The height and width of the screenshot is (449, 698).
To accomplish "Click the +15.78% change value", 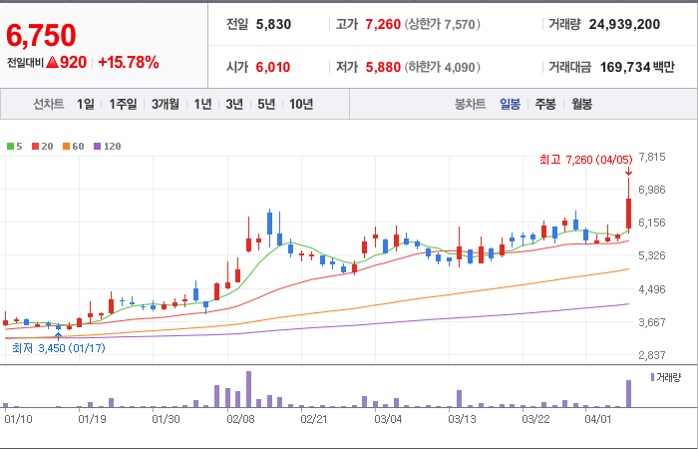I will pos(129,62).
